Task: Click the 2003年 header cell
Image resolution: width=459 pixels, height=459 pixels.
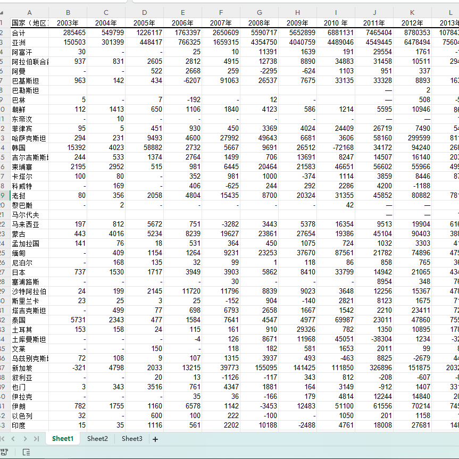Action: [68, 22]
